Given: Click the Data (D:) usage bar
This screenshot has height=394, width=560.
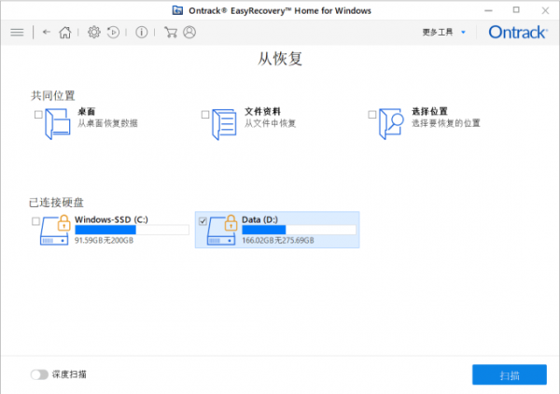Looking at the screenshot, I should (x=299, y=230).
